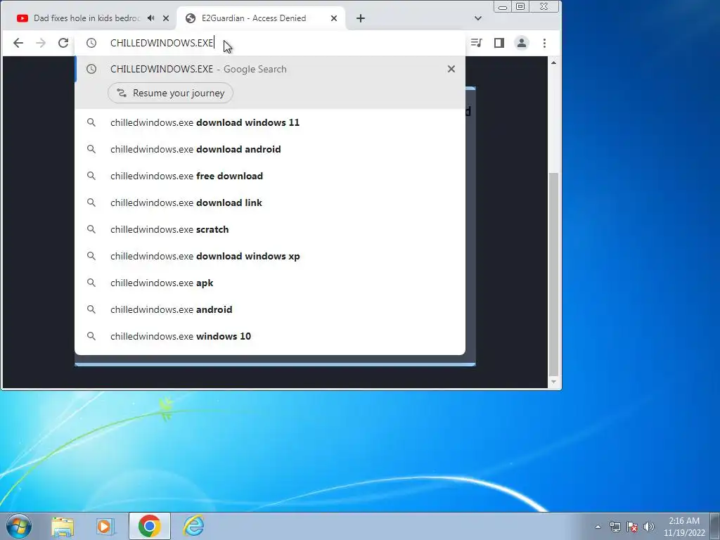Screen dimensions: 720x540
Task: Open the Chrome profile avatar
Action: click(x=522, y=43)
